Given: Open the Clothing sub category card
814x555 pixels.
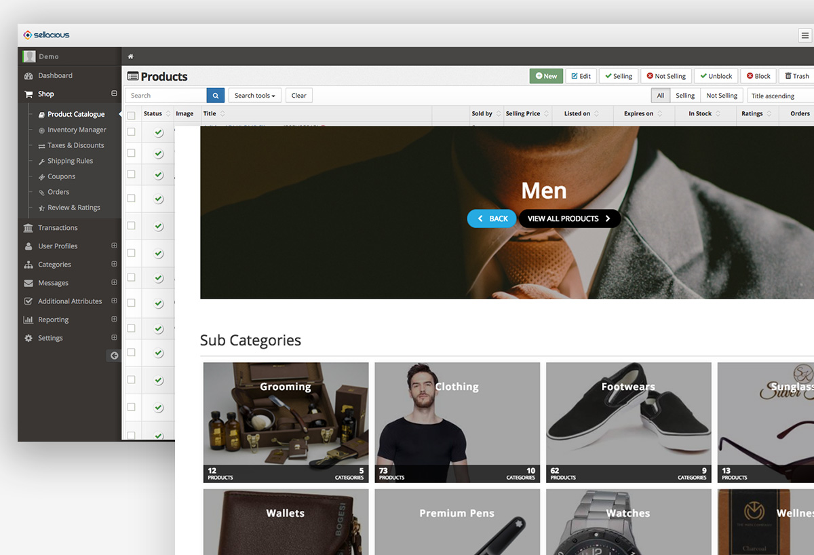Looking at the screenshot, I should (x=457, y=423).
